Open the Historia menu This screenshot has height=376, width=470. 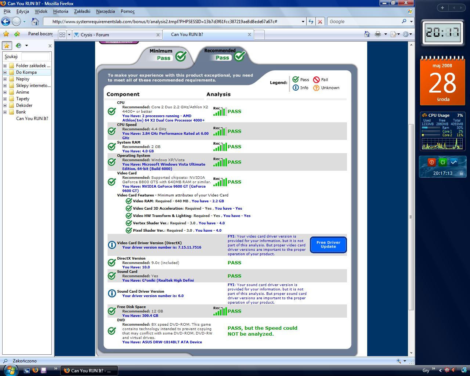point(61,11)
